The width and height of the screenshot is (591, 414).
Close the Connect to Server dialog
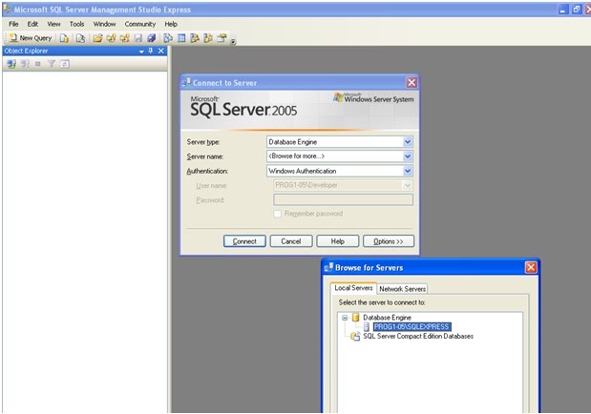click(x=412, y=82)
